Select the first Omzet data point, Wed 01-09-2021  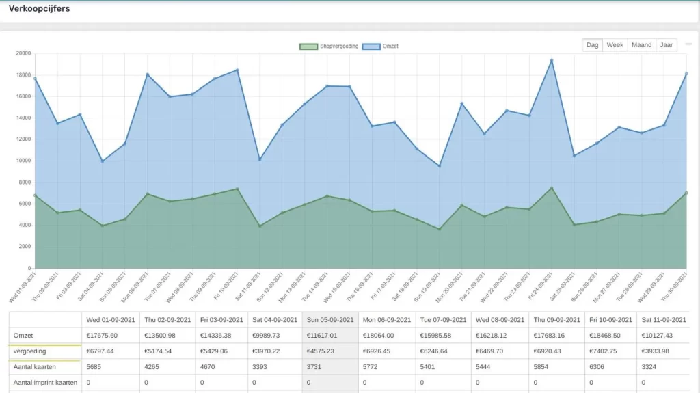point(35,79)
